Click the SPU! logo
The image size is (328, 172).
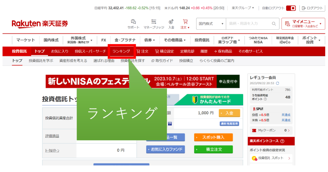click(x=258, y=109)
